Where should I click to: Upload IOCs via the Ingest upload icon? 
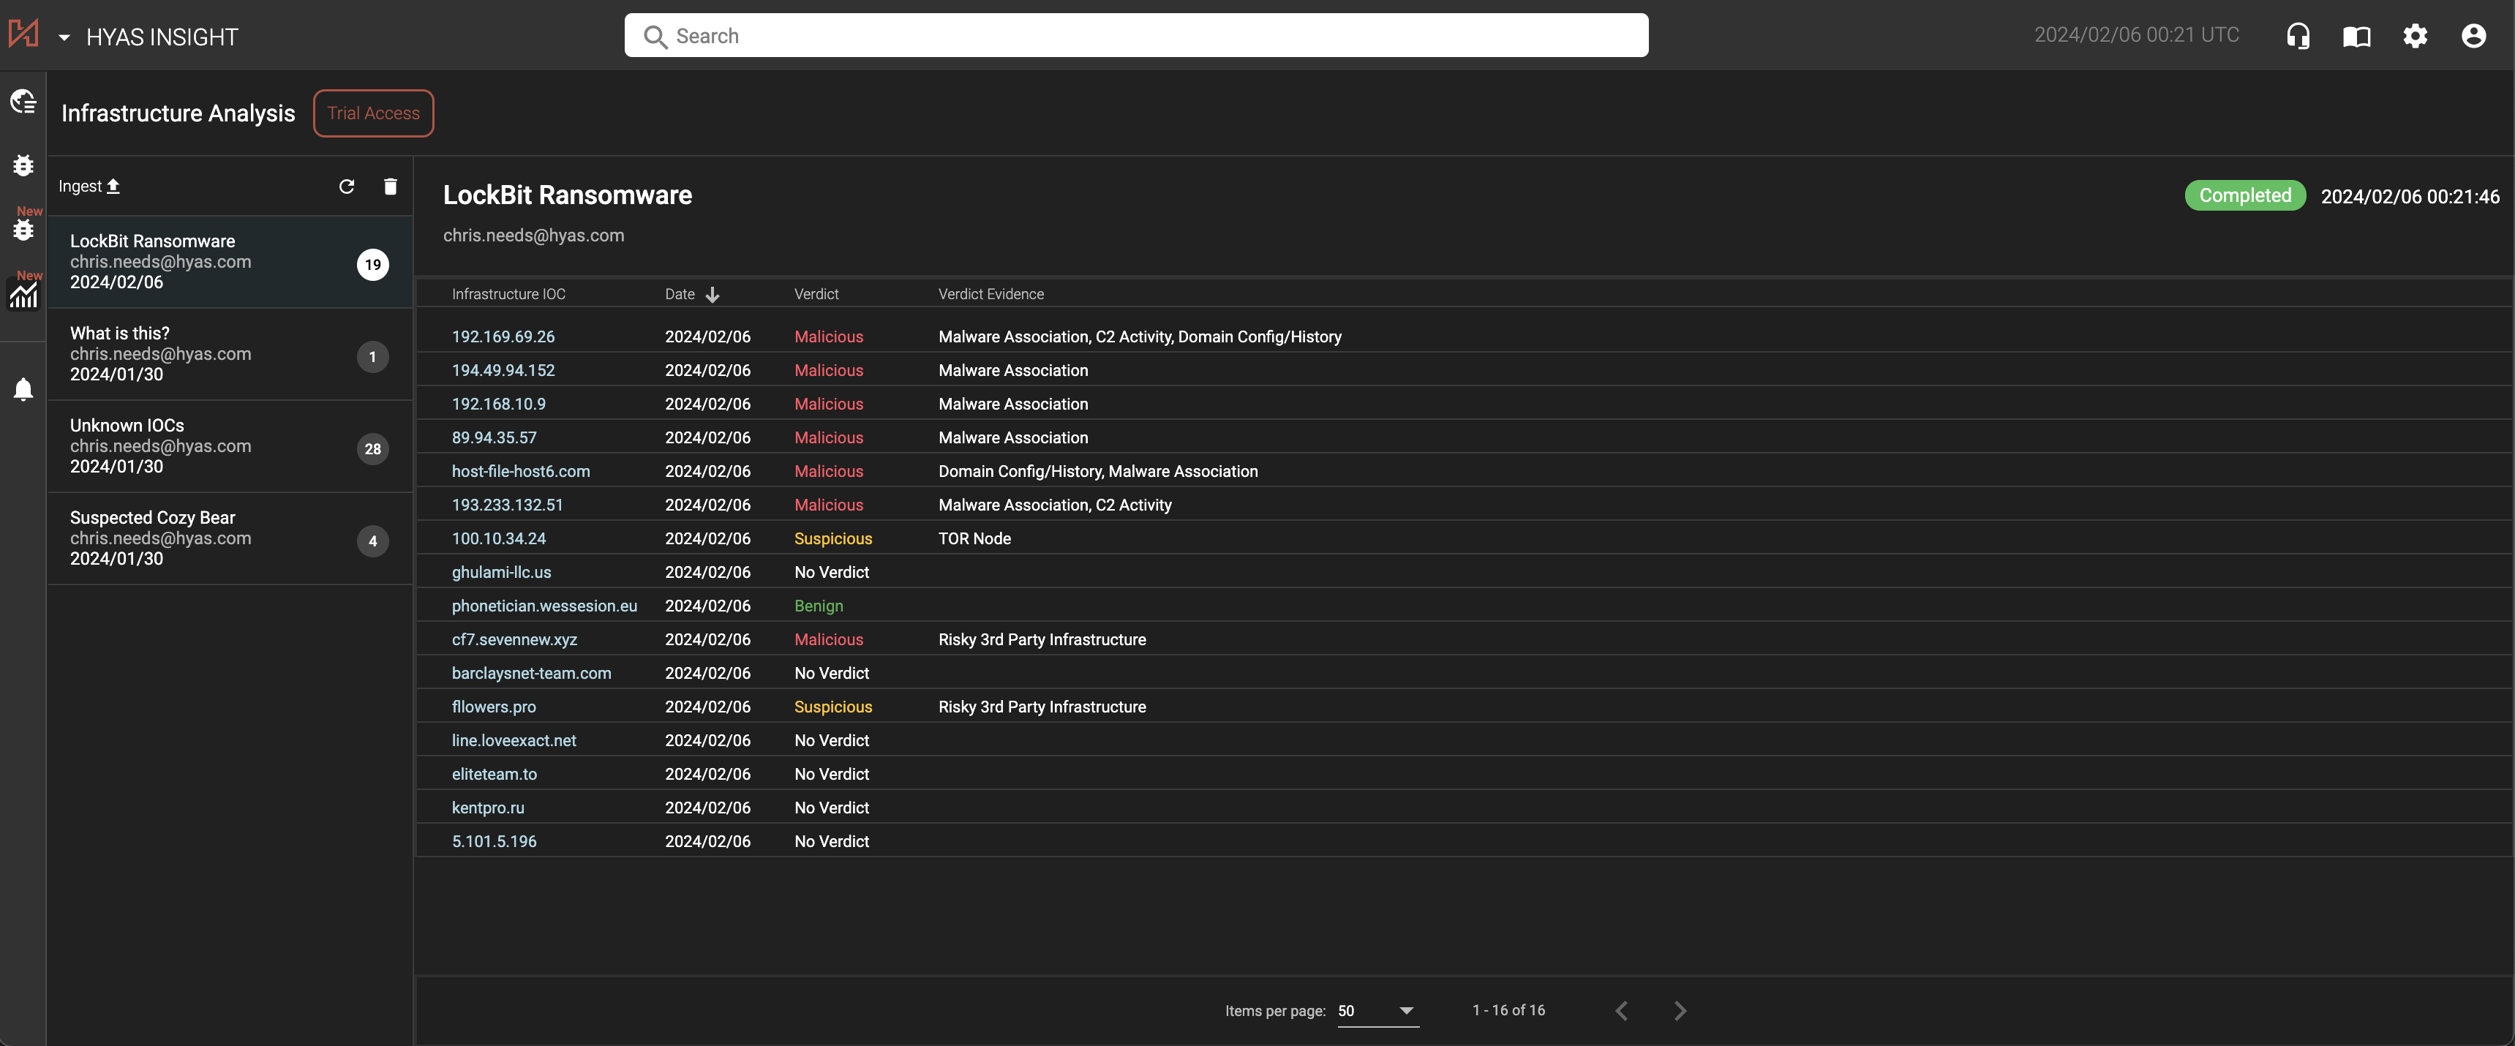pos(113,184)
